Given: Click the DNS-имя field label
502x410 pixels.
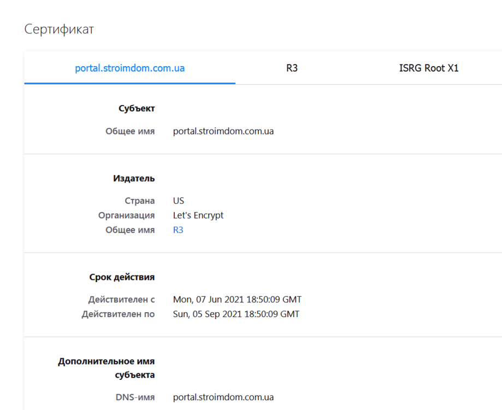Looking at the screenshot, I should tap(135, 397).
